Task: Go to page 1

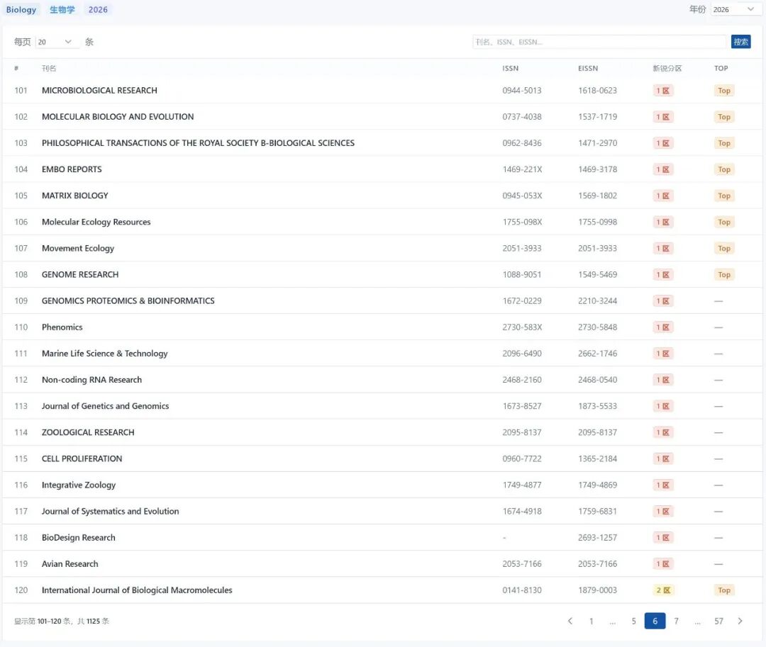Action: [x=591, y=621]
